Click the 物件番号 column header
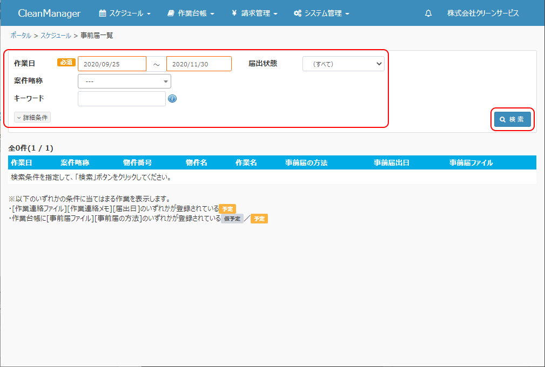This screenshot has height=367, width=545. click(x=137, y=162)
